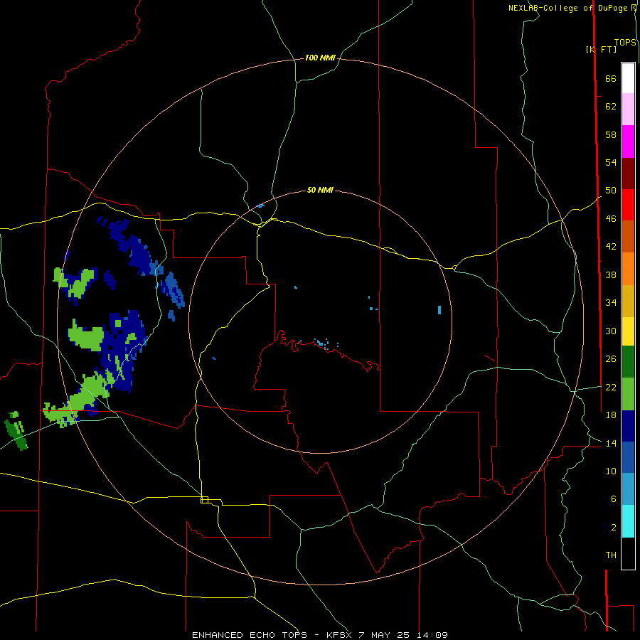Click the light blue 6 kft legend swatch
This screenshot has height=640, width=640.
click(x=628, y=489)
